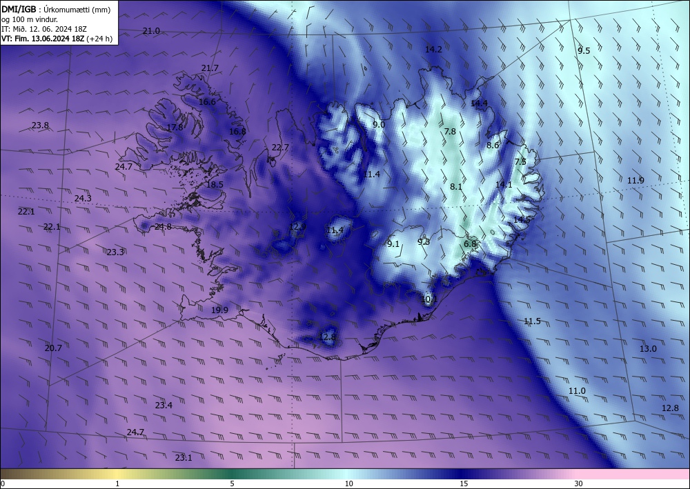This screenshot has height=489, width=690.
Task: Click the 15 tick on the color scale
Action: pyautogui.click(x=464, y=484)
